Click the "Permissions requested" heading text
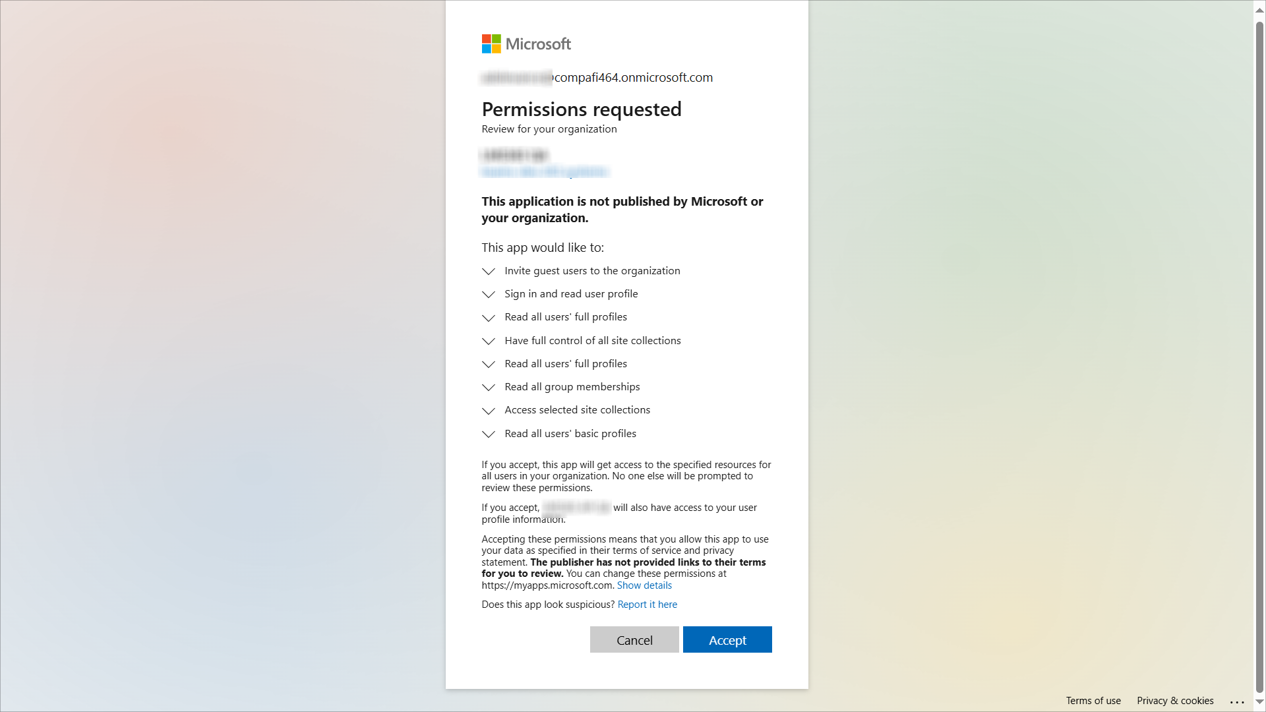The image size is (1266, 712). 582,109
